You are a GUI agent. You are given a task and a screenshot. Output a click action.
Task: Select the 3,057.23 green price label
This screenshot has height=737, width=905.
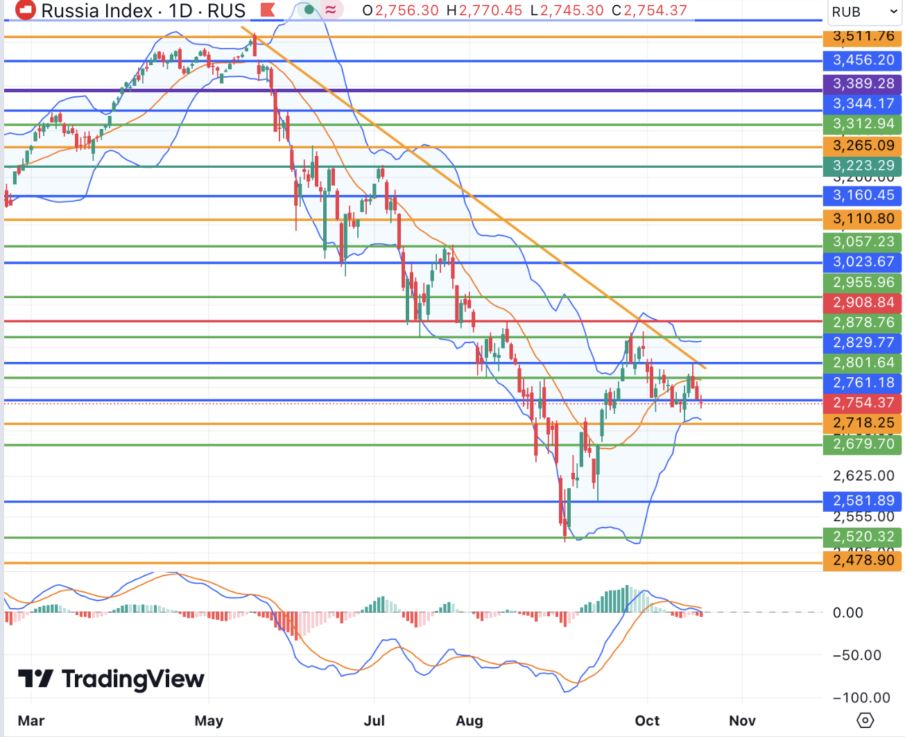click(x=863, y=242)
